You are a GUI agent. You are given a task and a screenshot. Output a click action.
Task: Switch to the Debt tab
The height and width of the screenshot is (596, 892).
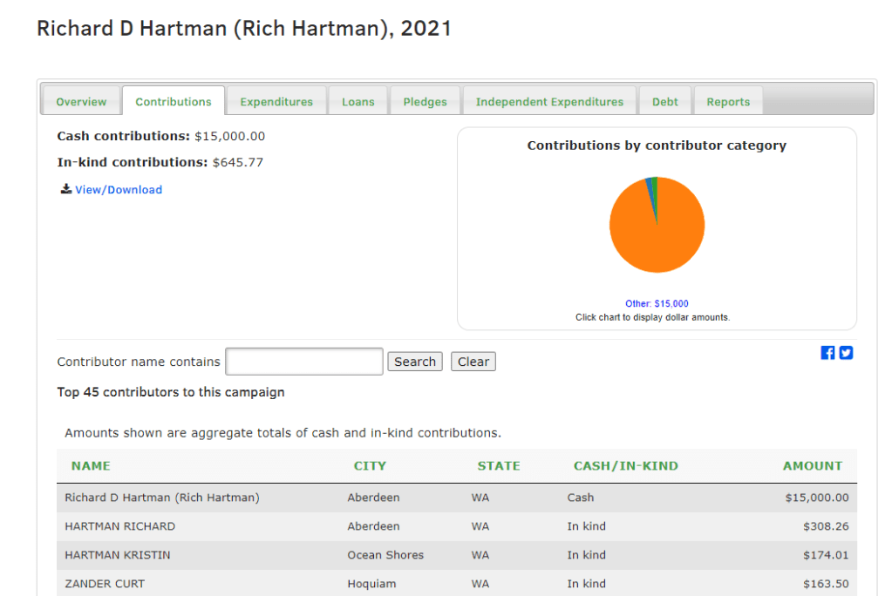(x=664, y=102)
